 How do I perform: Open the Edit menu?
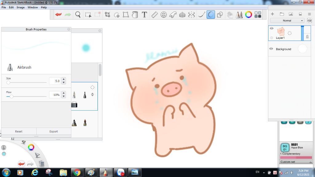coord(11,7)
